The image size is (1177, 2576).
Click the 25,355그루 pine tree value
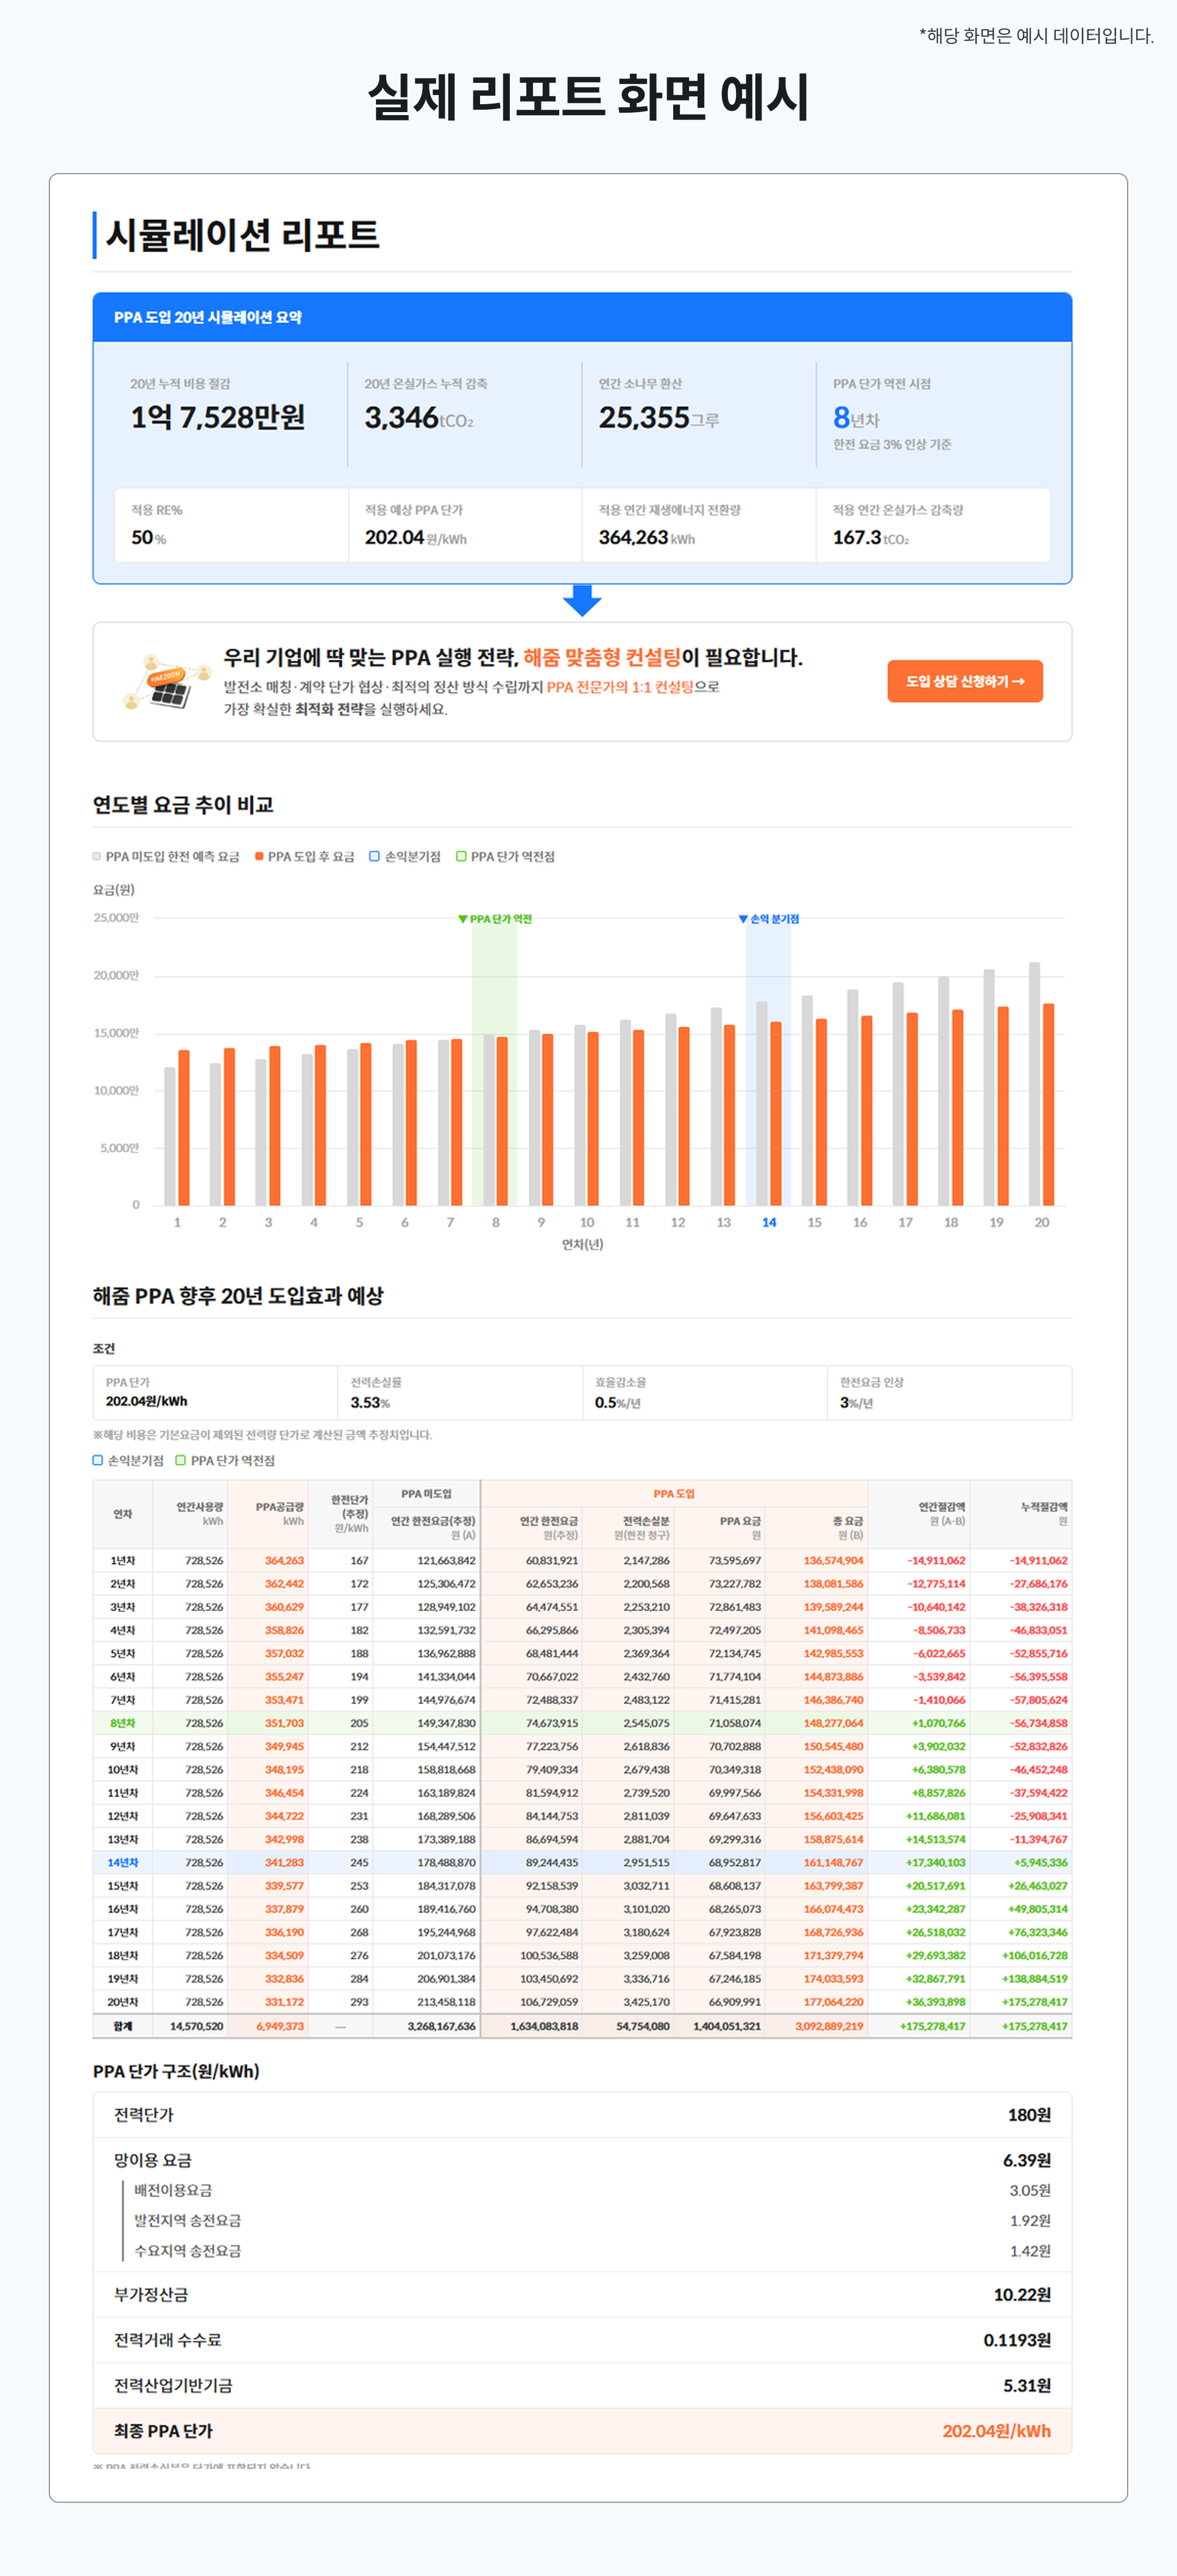pos(659,417)
